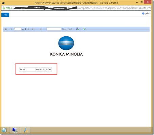Image resolution: width=154 pixels, height=135 pixels.
Task: Select the name column cell
Action: click(x=27, y=69)
